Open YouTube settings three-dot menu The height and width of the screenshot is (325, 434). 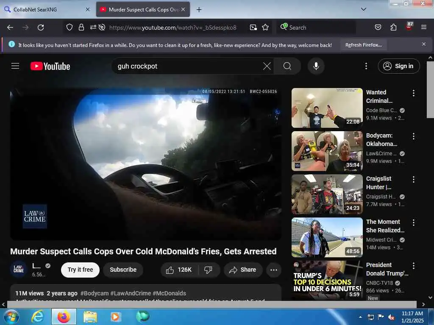click(x=366, y=66)
